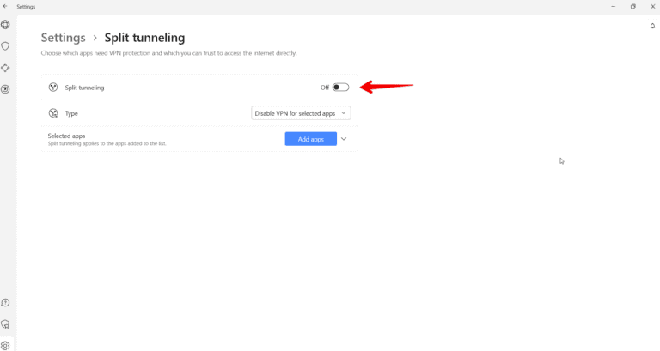Click the shield-with-star icon in sidebar
The height and width of the screenshot is (351, 660).
[x=6, y=324]
